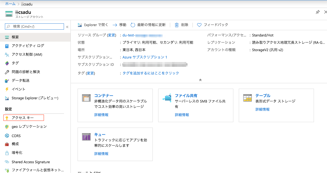Open 詳細情報 under キュー
Image resolution: width=327 pixels, height=173 pixels.
point(101,154)
